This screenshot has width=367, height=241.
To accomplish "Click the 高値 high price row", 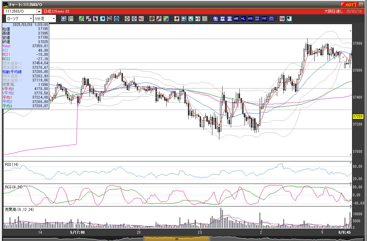I will [25, 33].
